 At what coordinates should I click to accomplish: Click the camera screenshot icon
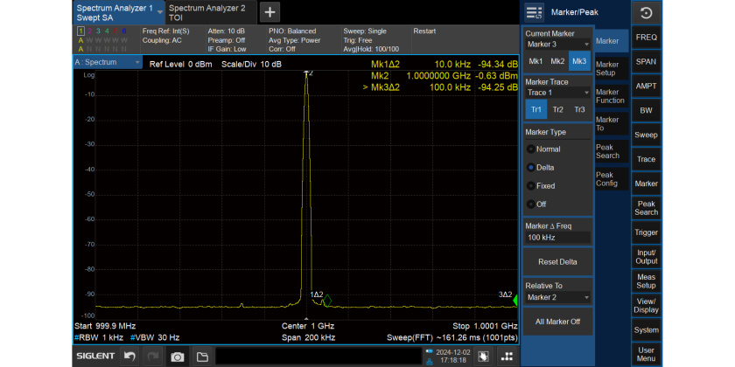[x=178, y=357]
